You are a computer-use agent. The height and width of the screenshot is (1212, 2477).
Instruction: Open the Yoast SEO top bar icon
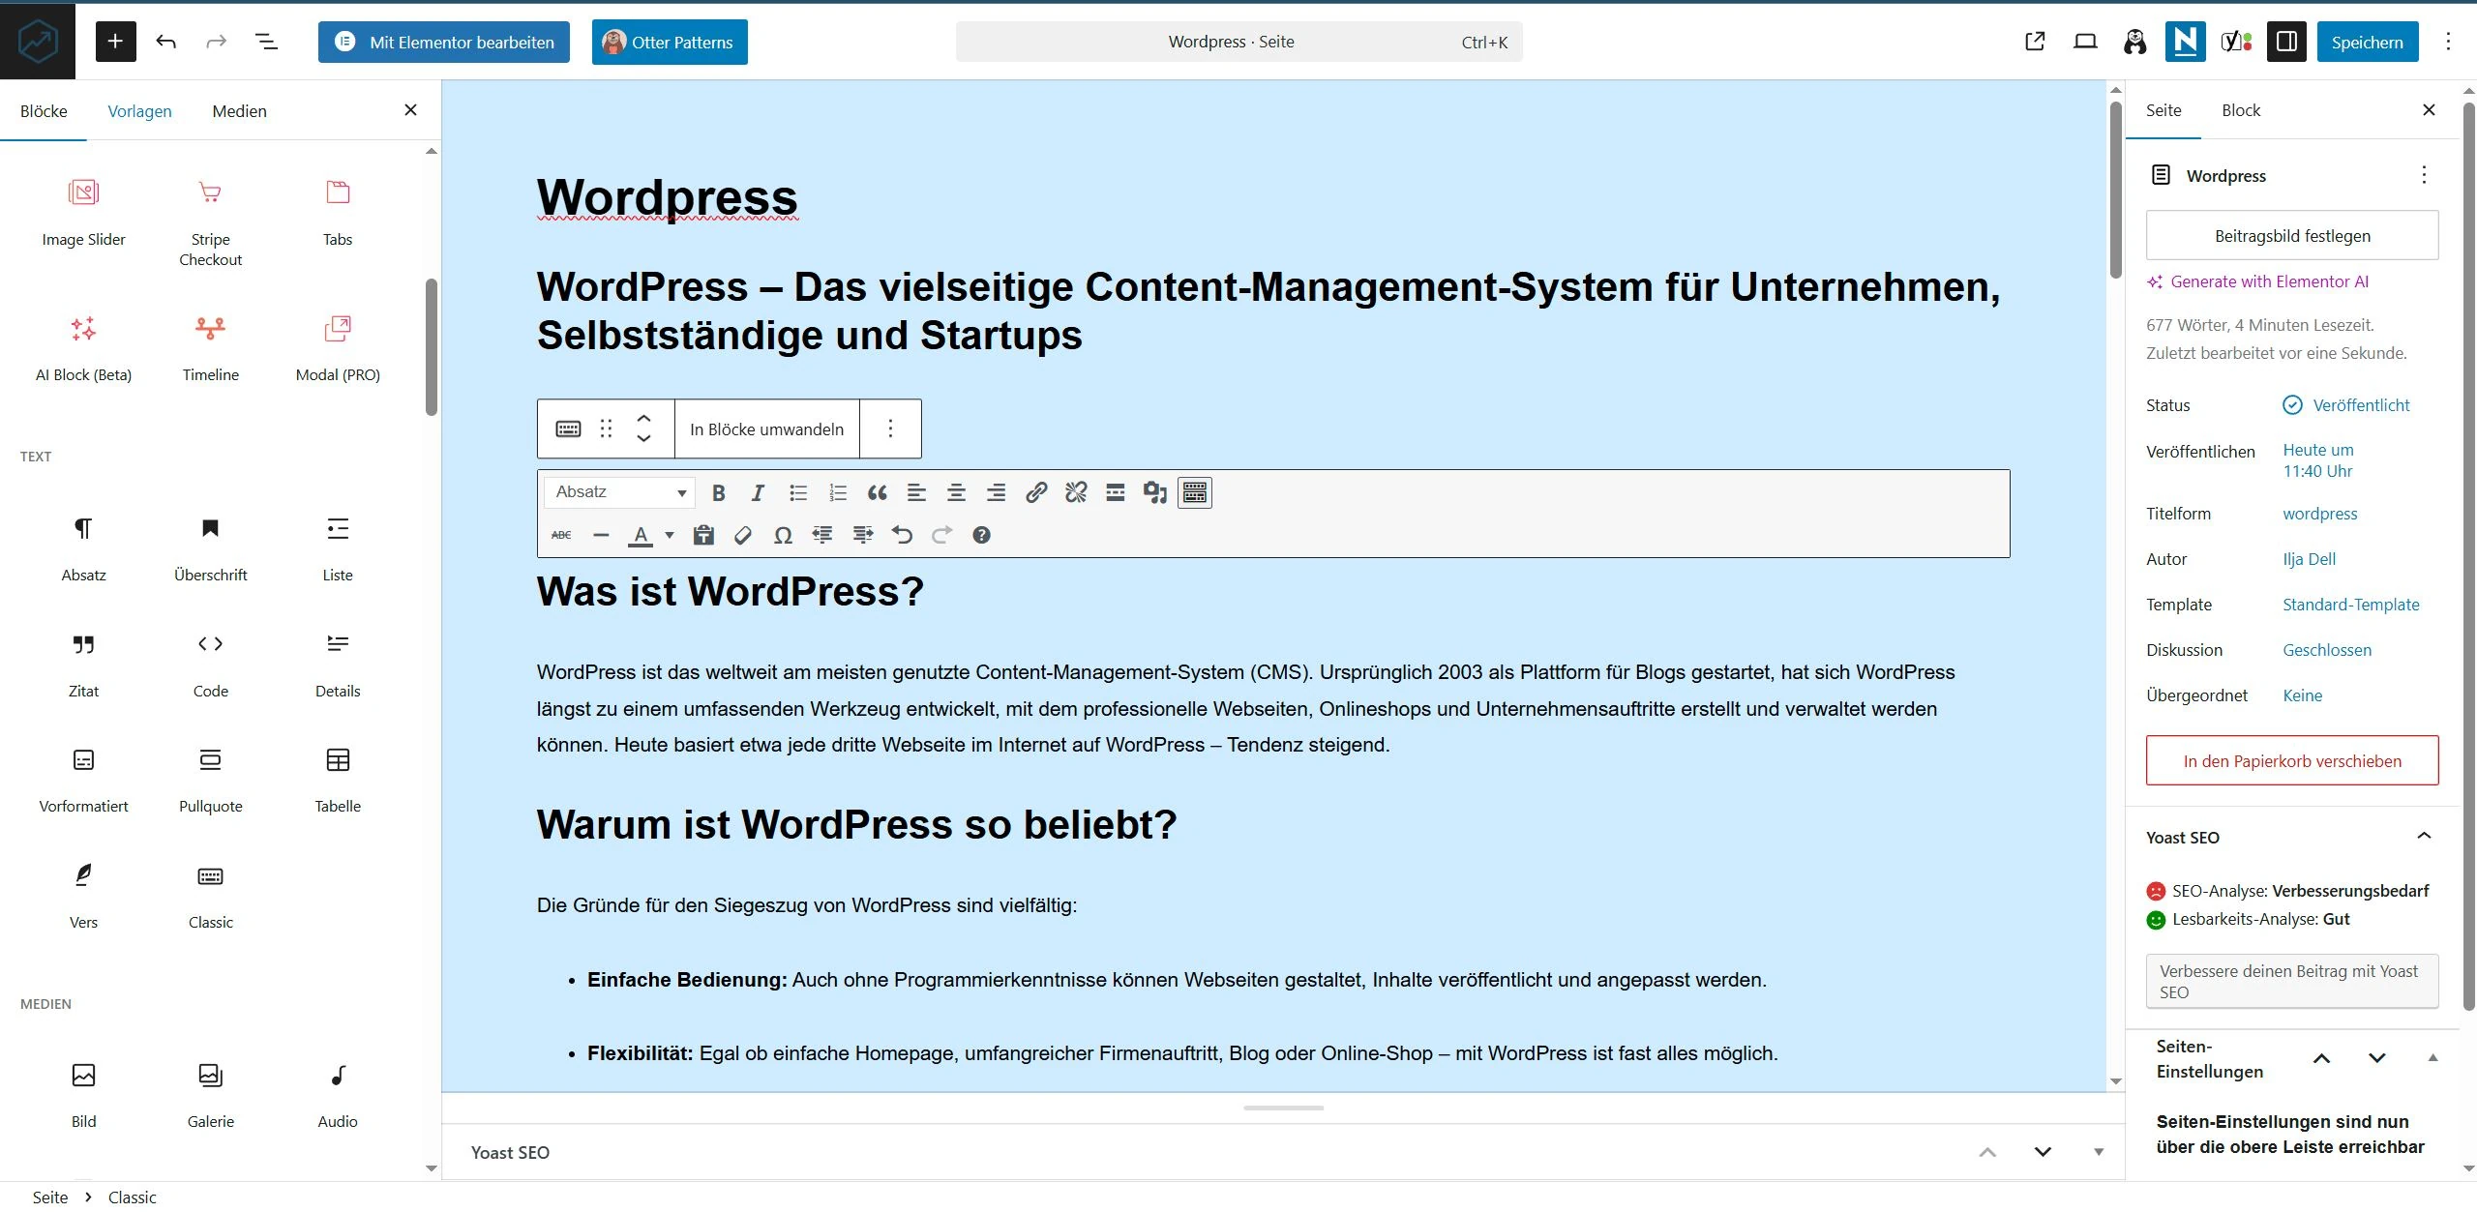2236,42
